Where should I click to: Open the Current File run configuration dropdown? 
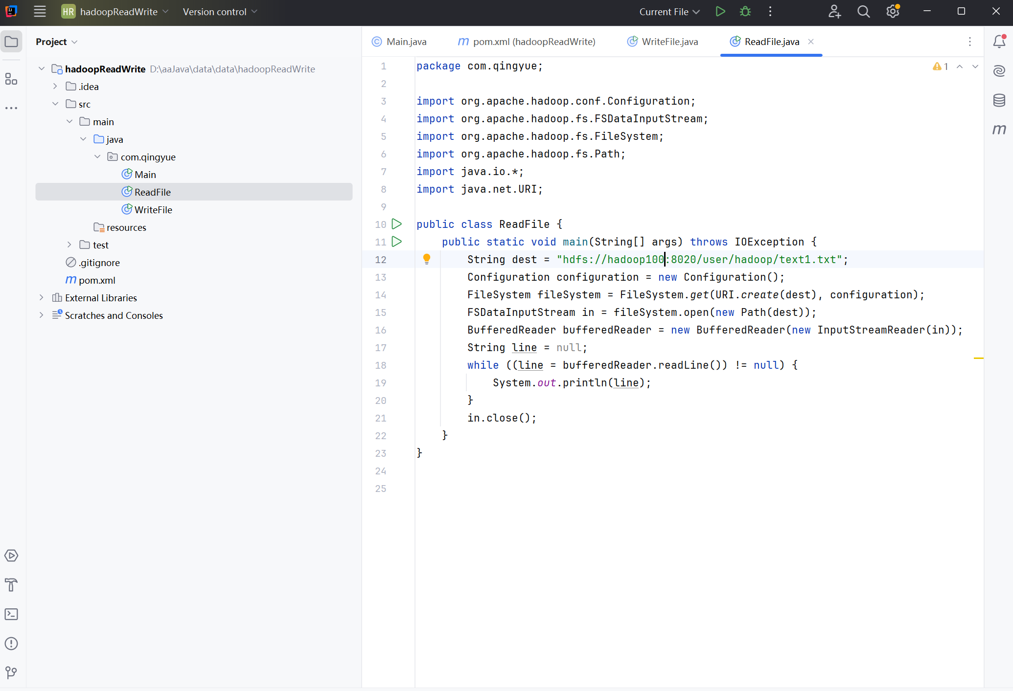tap(669, 12)
